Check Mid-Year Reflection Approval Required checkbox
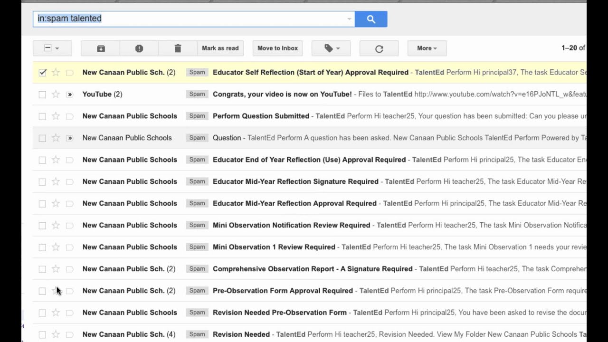Image resolution: width=608 pixels, height=342 pixels. tap(42, 203)
